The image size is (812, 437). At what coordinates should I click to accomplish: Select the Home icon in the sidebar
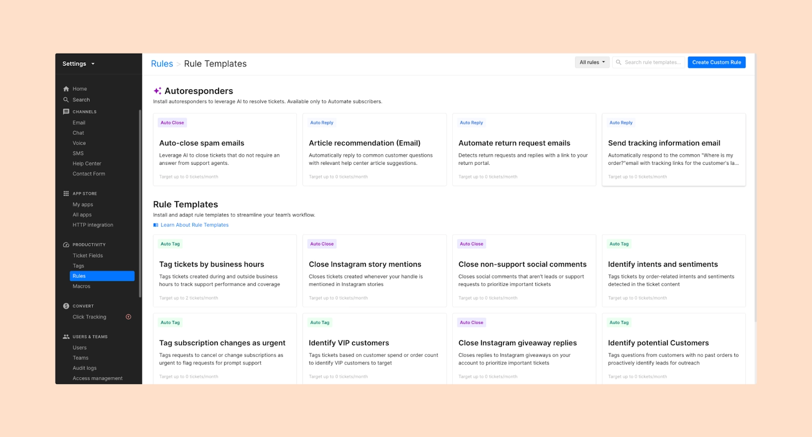click(66, 88)
